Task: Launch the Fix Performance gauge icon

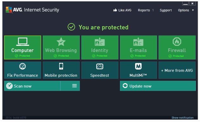Action: (x=22, y=66)
